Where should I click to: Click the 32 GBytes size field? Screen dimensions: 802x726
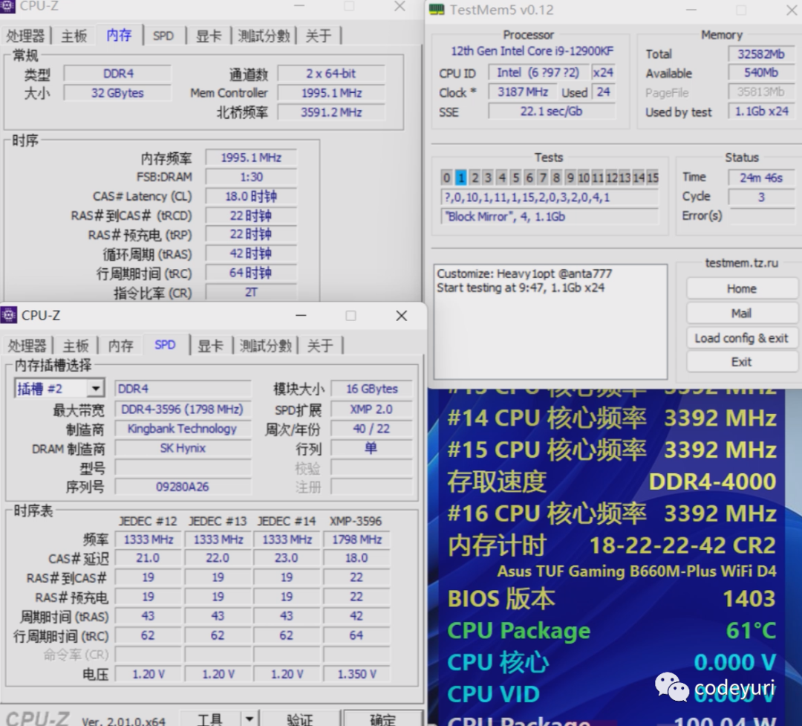[117, 93]
